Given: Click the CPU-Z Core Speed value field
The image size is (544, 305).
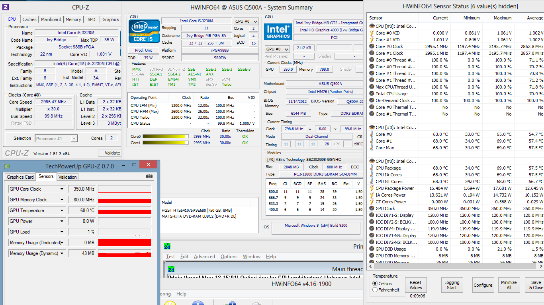Looking at the screenshot, I should (x=54, y=102).
